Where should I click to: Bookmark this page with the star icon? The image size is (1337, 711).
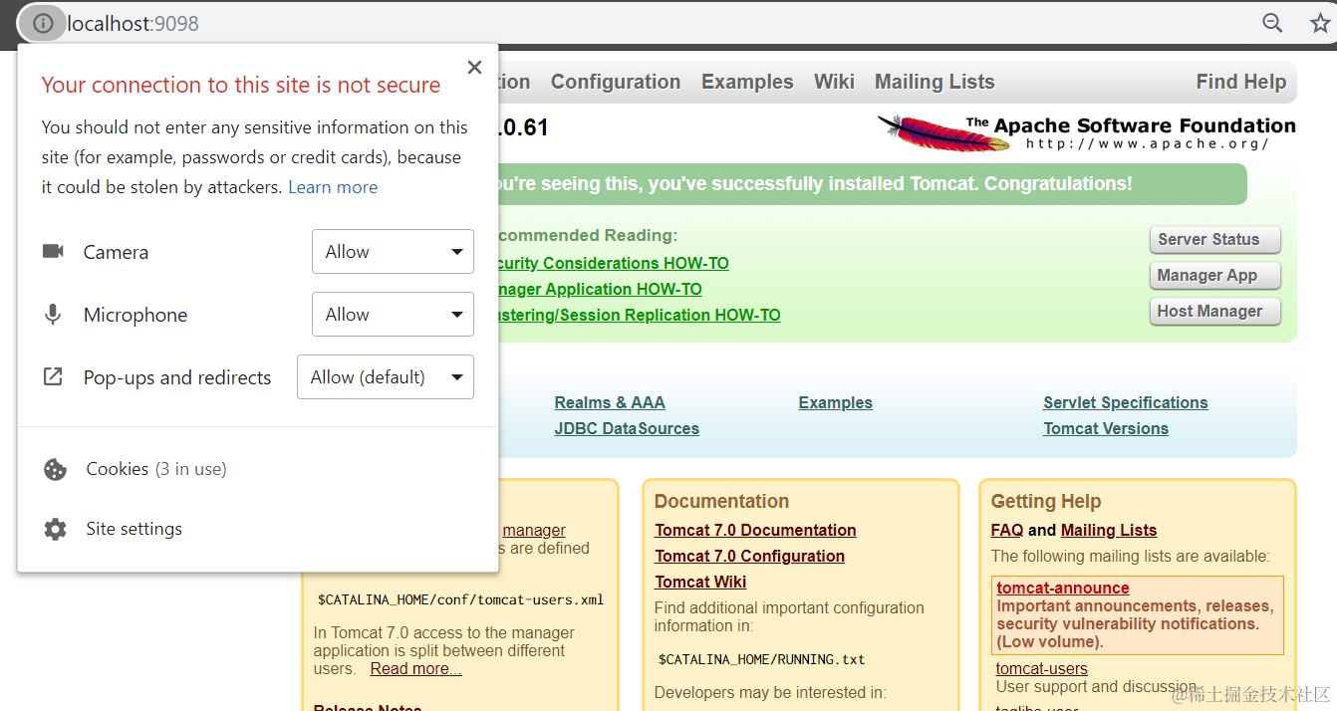pyautogui.click(x=1321, y=23)
